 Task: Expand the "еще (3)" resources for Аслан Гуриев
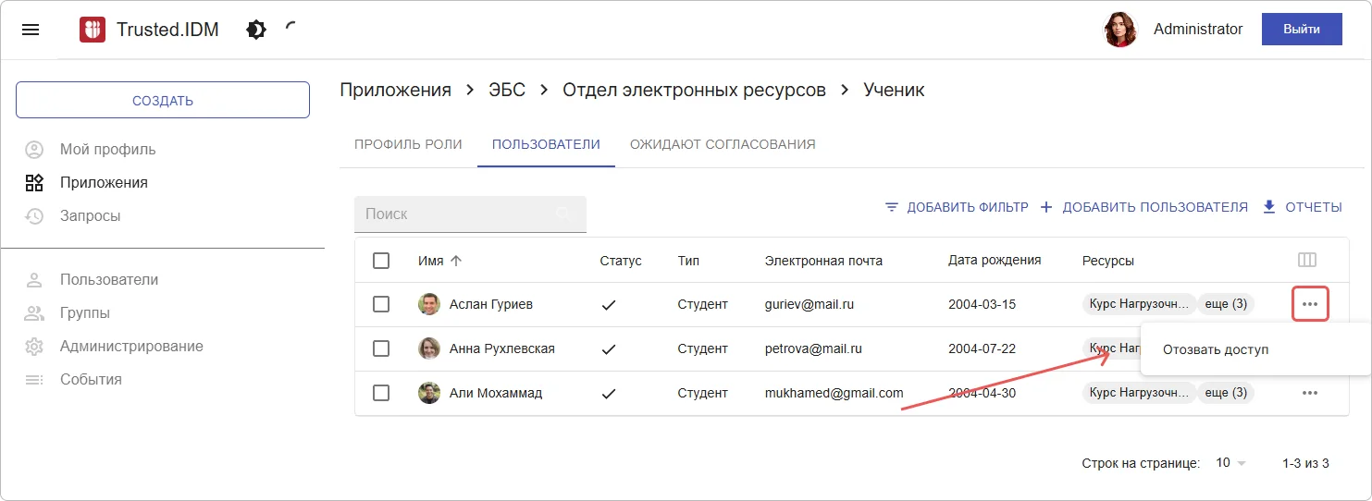pyautogui.click(x=1226, y=304)
